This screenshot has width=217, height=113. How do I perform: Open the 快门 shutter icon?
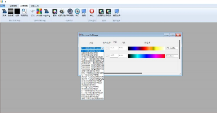(x=77, y=12)
